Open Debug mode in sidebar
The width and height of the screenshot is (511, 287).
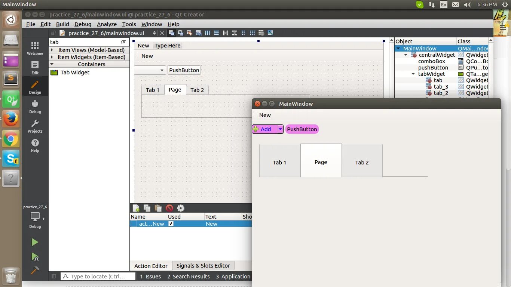pyautogui.click(x=35, y=107)
